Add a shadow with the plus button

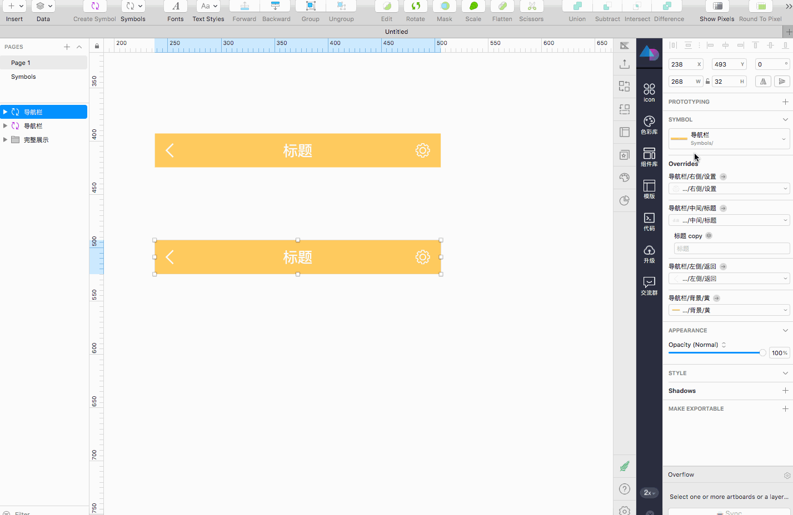coord(785,391)
